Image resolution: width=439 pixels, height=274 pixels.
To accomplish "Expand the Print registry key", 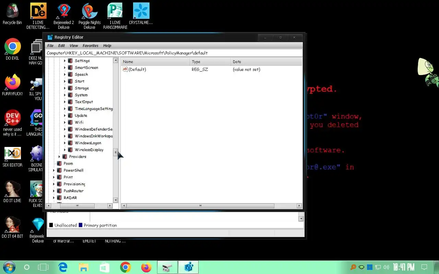I will (x=54, y=177).
